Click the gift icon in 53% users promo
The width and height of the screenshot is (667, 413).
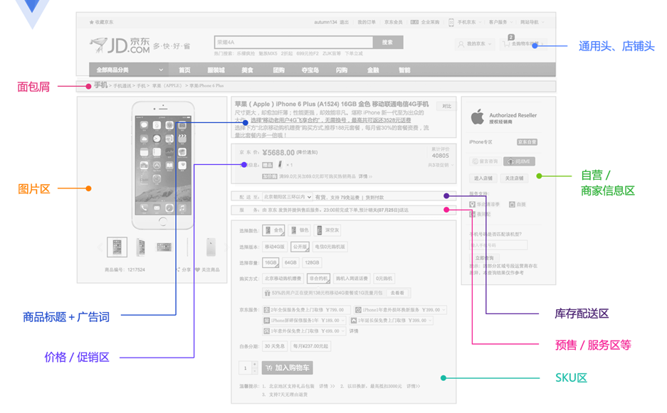267,293
